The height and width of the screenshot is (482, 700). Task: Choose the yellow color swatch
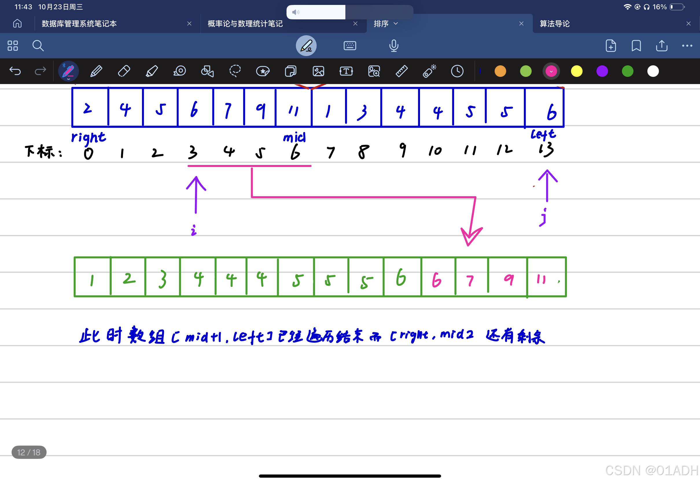pos(577,71)
